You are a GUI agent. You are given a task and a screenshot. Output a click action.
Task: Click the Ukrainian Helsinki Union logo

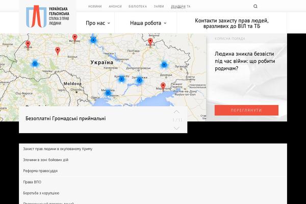tap(47, 17)
